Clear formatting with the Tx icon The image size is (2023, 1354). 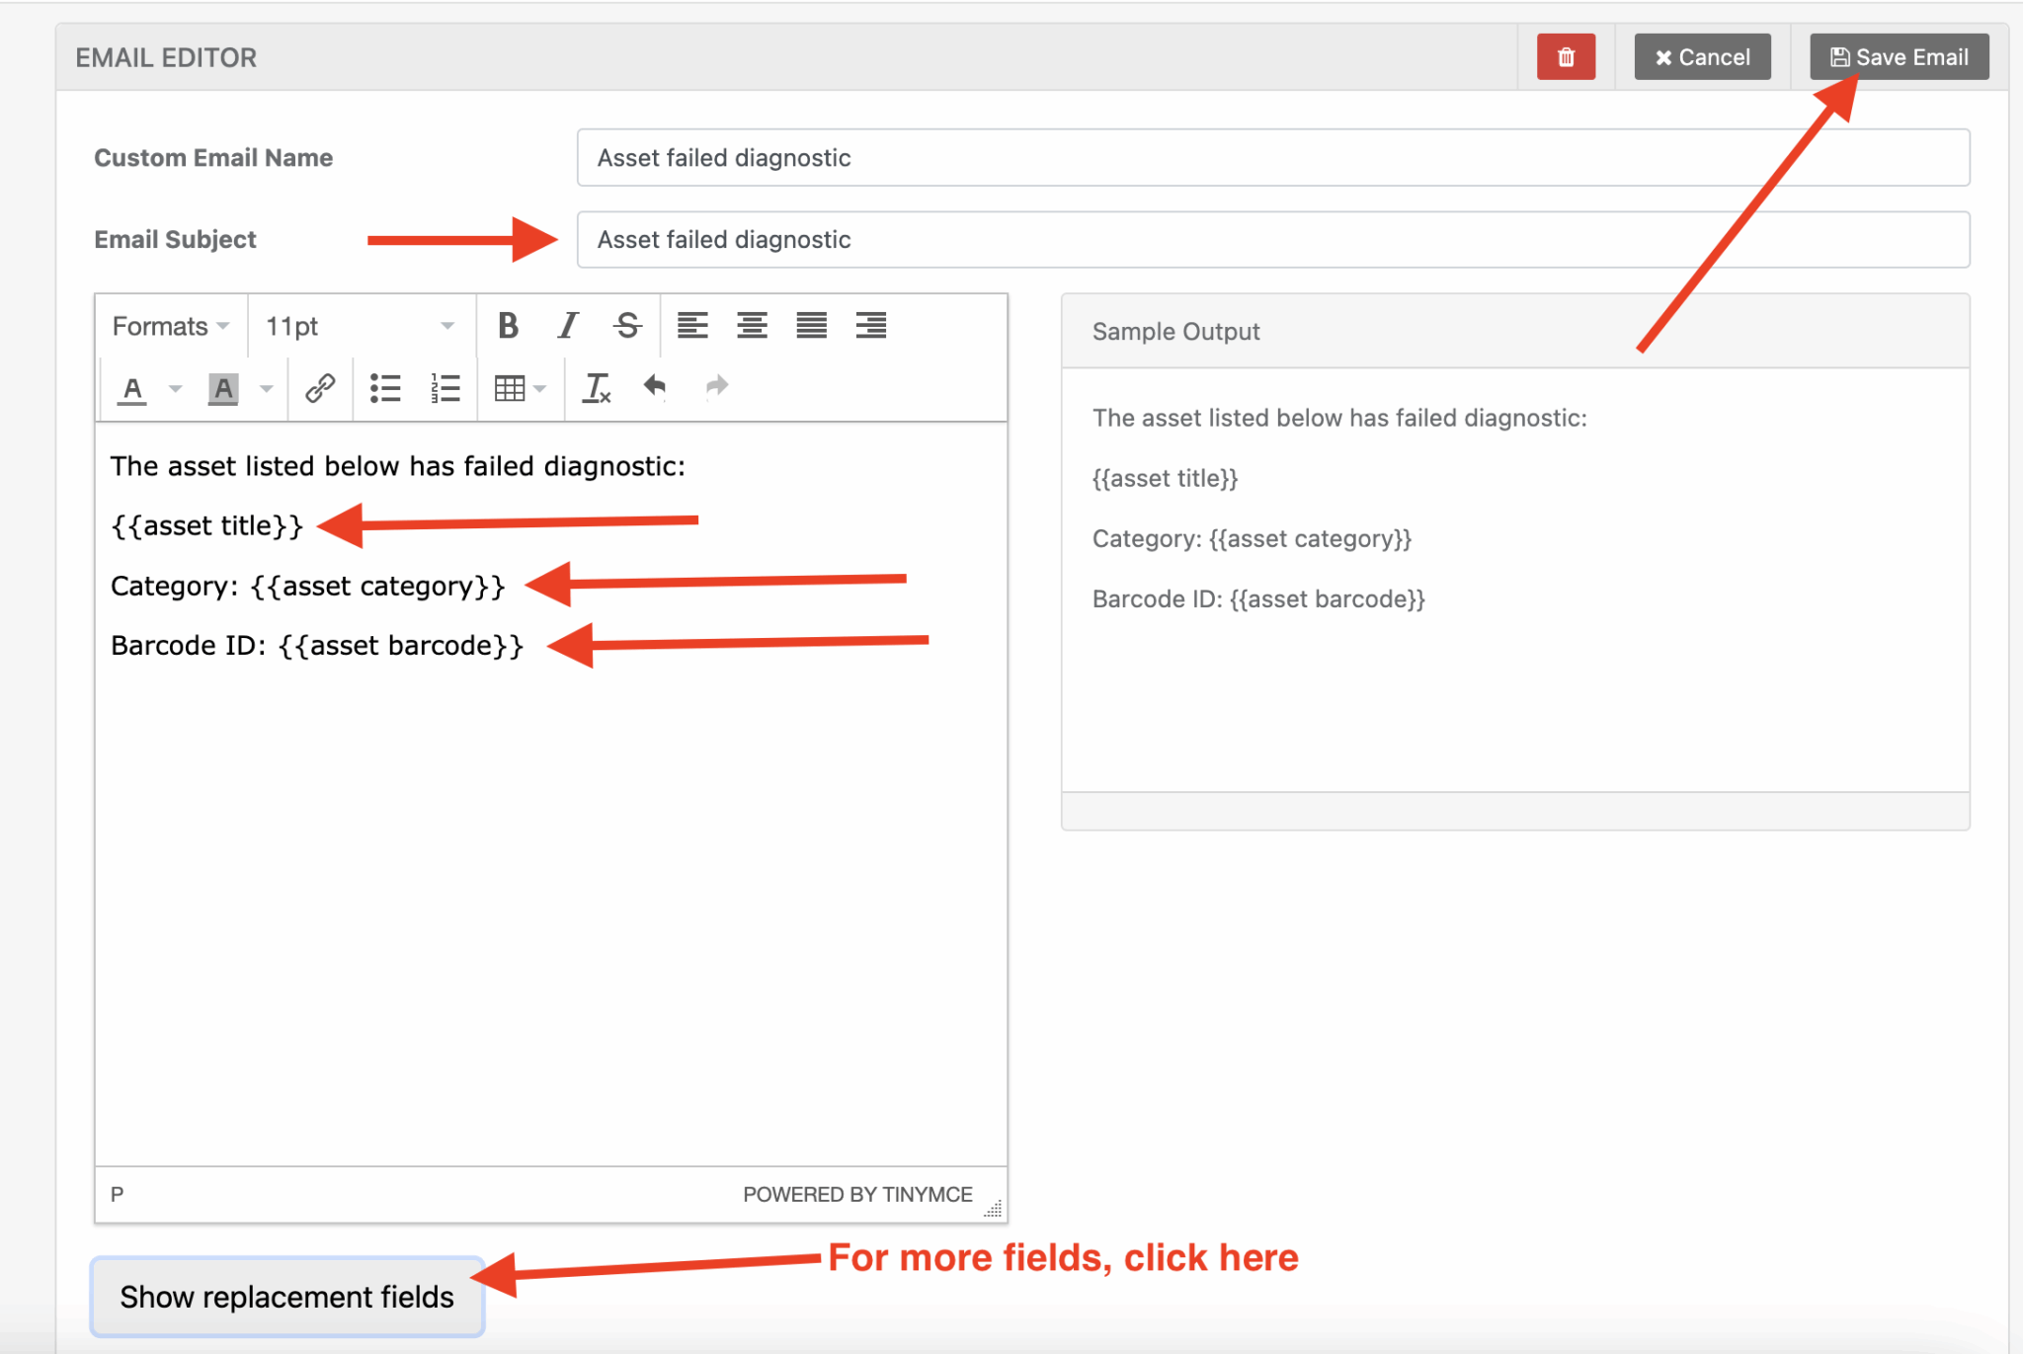(x=596, y=387)
